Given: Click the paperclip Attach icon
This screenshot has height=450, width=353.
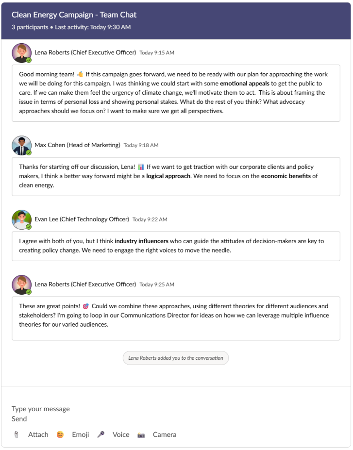Looking at the screenshot, I should pyautogui.click(x=17, y=435).
